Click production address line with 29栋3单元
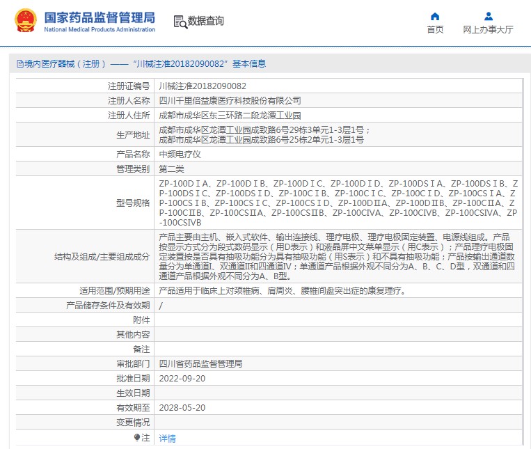Viewport: 531px width, 449px height. click(264, 130)
